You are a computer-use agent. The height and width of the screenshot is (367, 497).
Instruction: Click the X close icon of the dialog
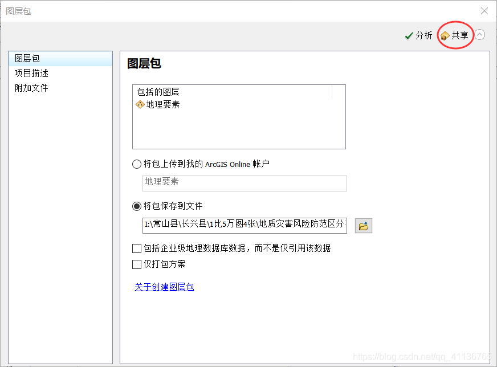coord(484,11)
